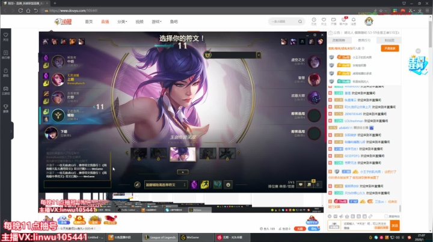Screen dimensions: 433x242
Task: Select the 鱼吧 nav item
Action: click(174, 22)
